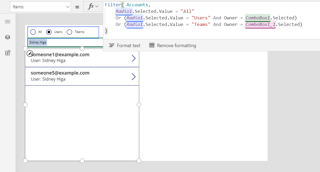The image size is (320, 172).
Task: Select the Teams radio button
Action: point(69,32)
